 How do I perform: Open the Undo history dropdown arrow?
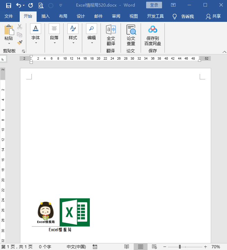24,6
